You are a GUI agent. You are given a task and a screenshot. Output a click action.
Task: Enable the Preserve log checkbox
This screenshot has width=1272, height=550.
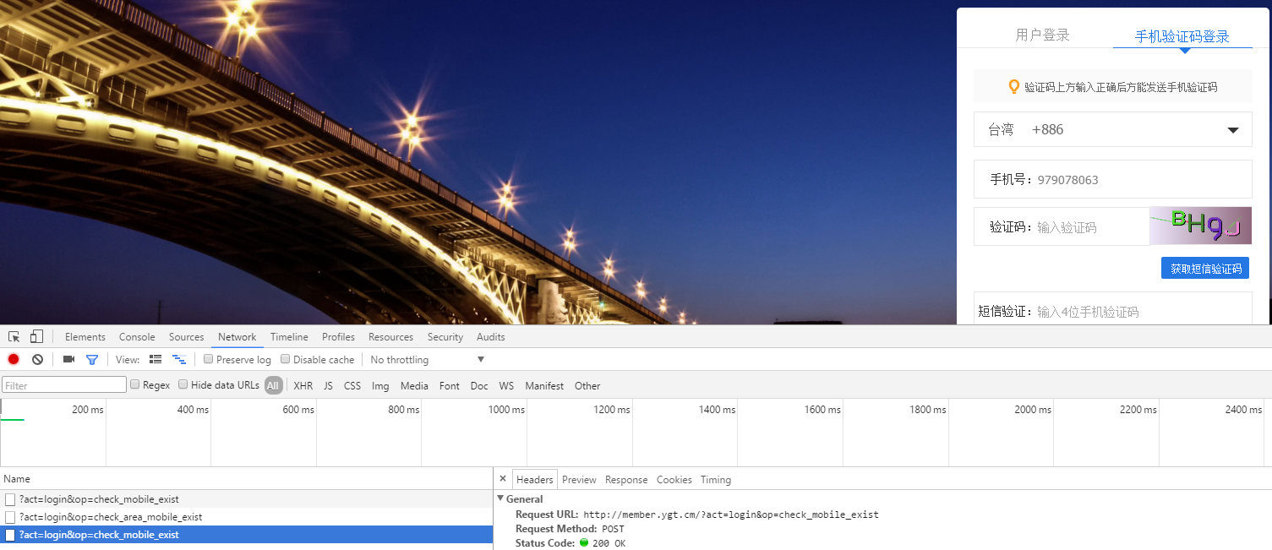pyautogui.click(x=209, y=359)
